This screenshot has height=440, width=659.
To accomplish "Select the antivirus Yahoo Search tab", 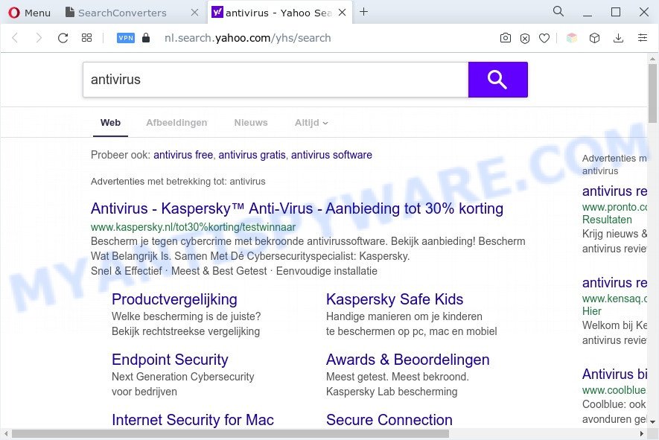I will pyautogui.click(x=278, y=13).
